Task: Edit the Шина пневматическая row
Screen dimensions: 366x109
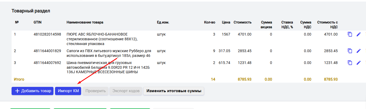Action: point(359,63)
